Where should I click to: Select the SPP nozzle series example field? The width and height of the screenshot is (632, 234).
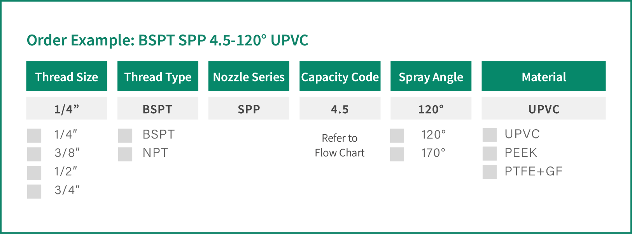[x=249, y=108]
